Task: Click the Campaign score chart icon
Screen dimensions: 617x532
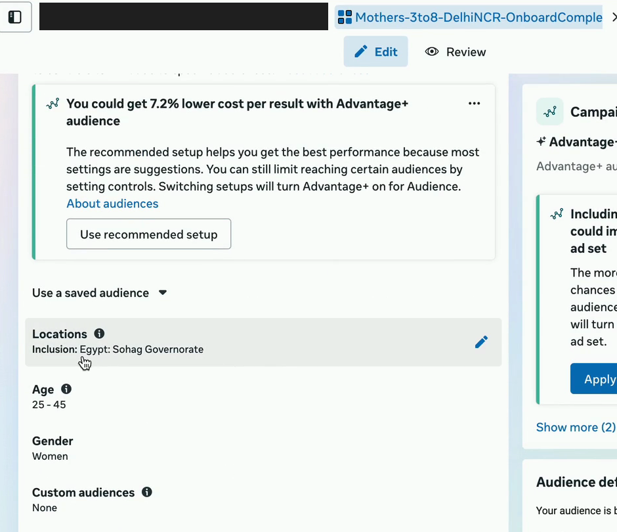Action: [x=549, y=112]
